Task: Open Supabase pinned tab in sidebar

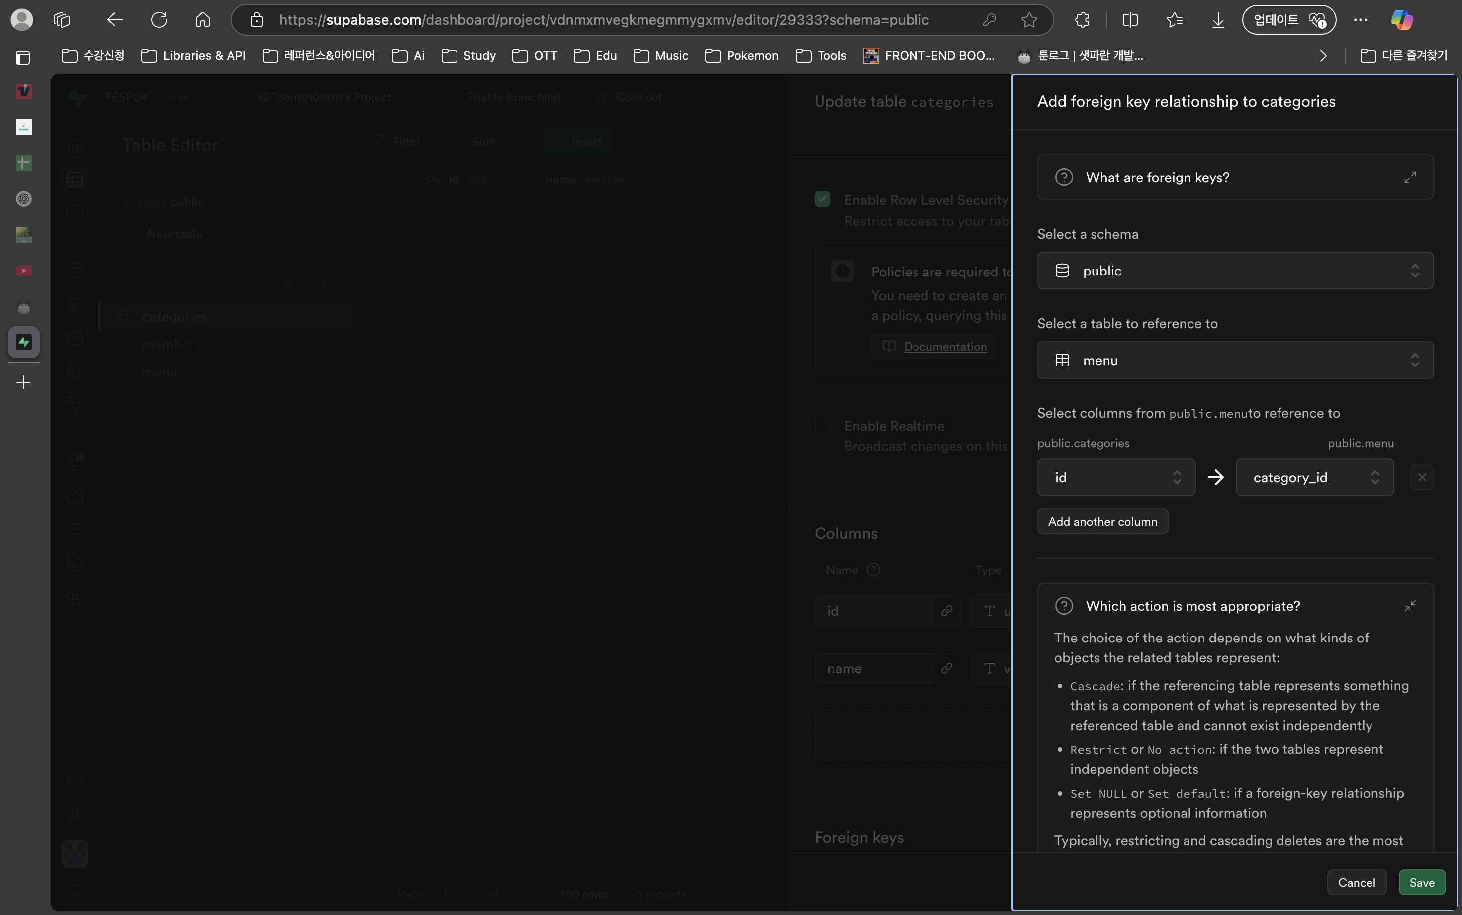Action: [23, 342]
